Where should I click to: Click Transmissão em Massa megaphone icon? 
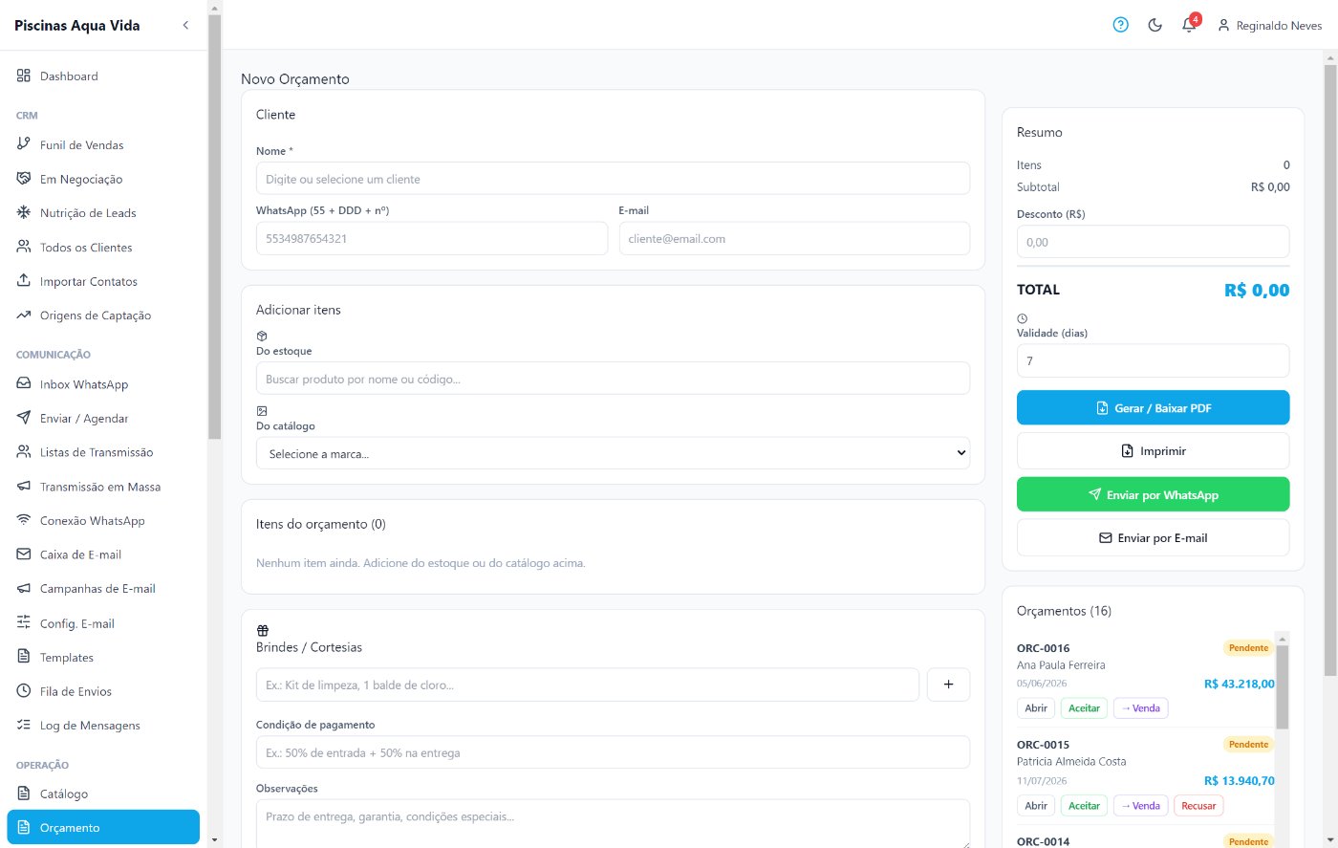(24, 487)
